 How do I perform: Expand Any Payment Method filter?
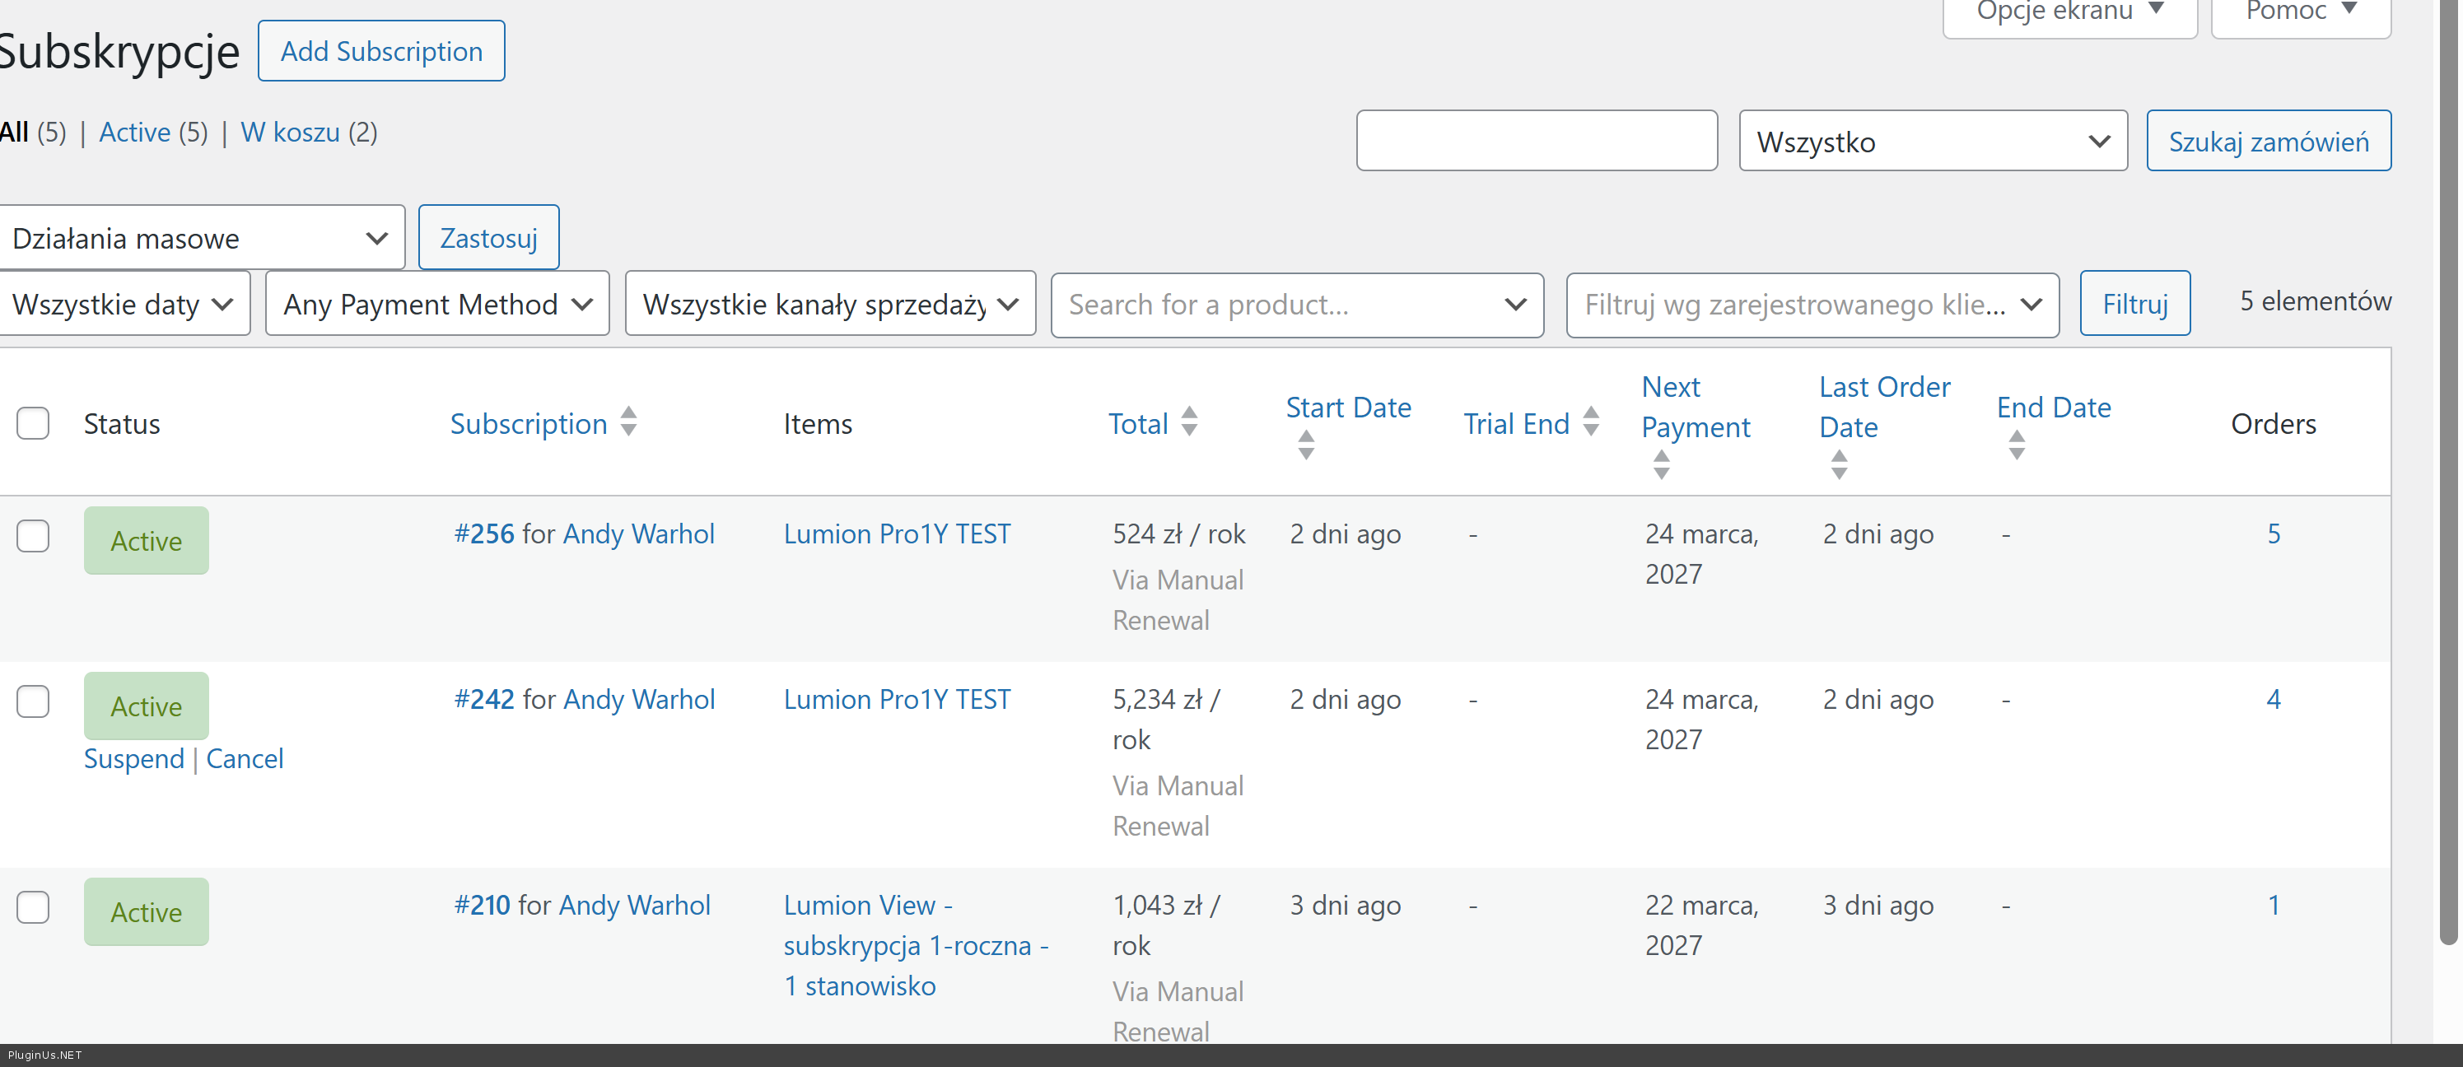(437, 304)
